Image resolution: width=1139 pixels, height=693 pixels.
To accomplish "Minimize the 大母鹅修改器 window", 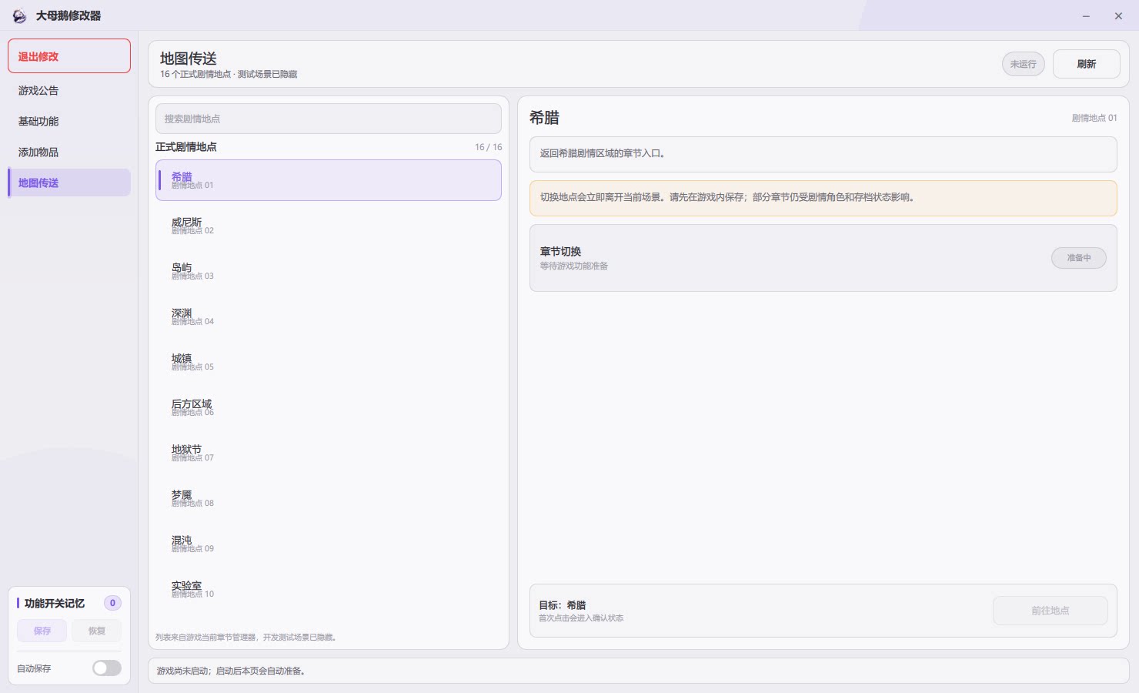I will pos(1086,16).
